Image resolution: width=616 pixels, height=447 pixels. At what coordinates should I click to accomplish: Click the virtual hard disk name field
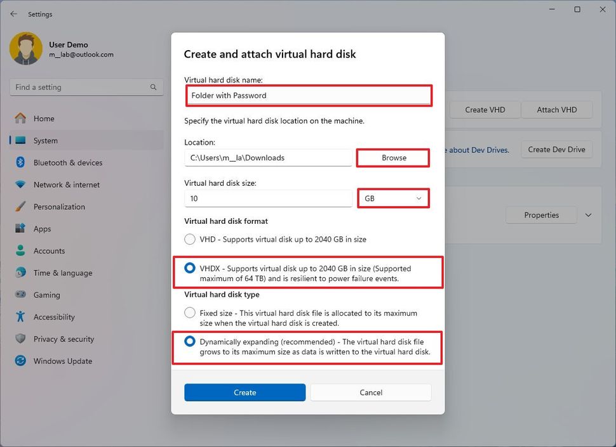click(x=309, y=95)
